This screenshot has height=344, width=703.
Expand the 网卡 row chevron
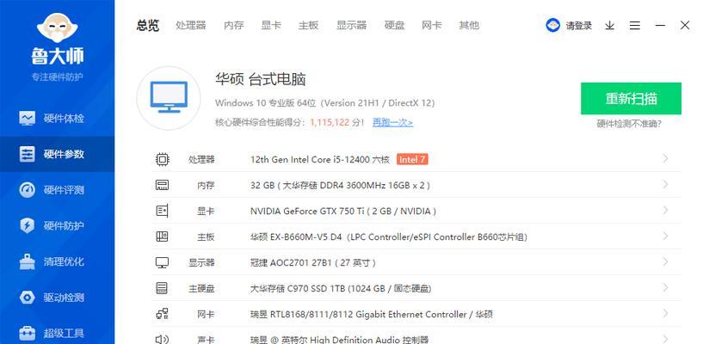(665, 314)
